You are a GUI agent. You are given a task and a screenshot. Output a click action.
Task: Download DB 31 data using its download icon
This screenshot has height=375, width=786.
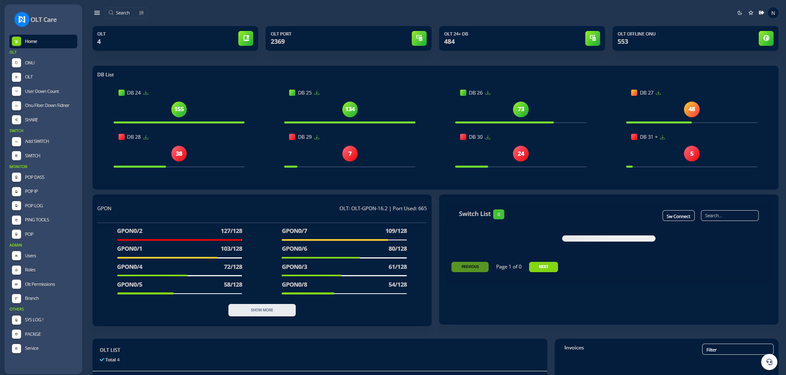pyautogui.click(x=663, y=137)
